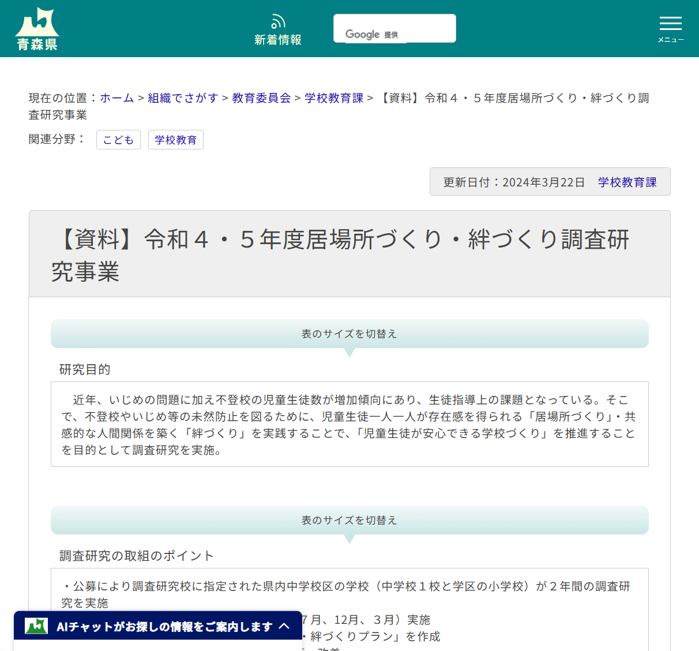Open 学校教育課 next to the update date
This screenshot has height=651, width=699.
[627, 181]
